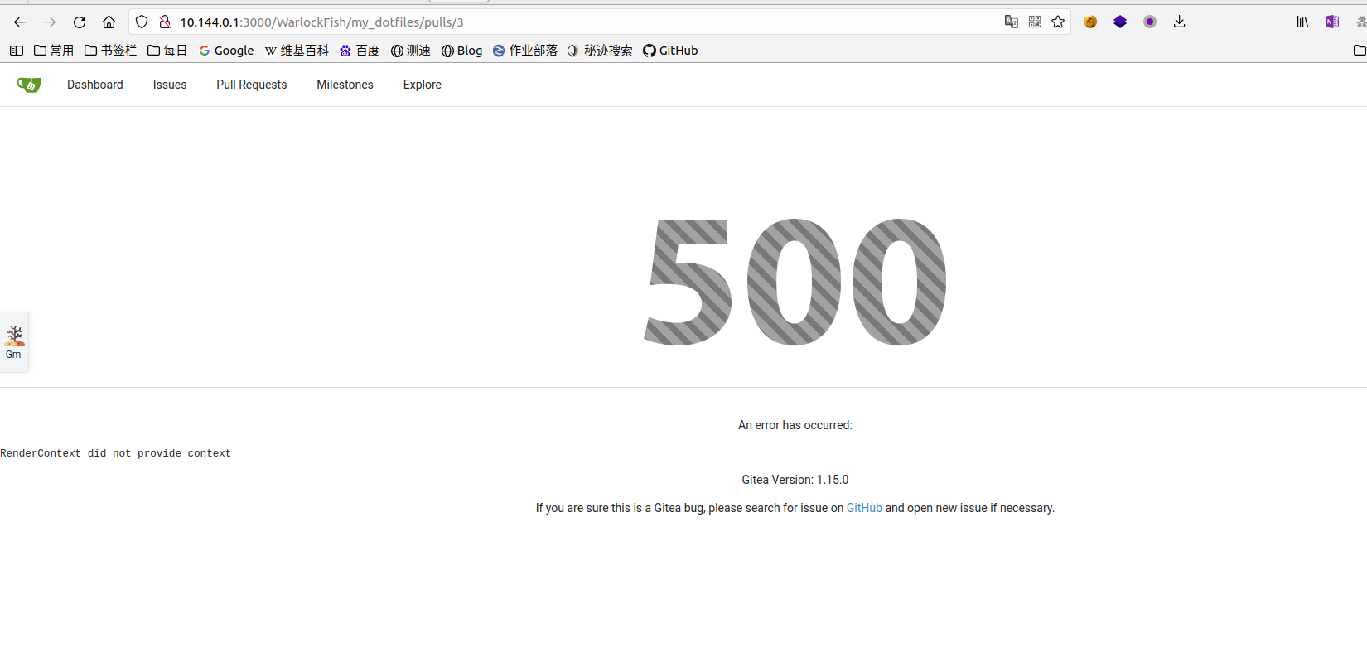
Task: Click the OneNote clipper extension icon
Action: 1332,22
